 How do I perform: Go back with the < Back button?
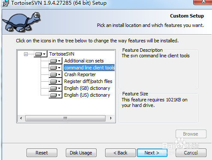(121, 153)
